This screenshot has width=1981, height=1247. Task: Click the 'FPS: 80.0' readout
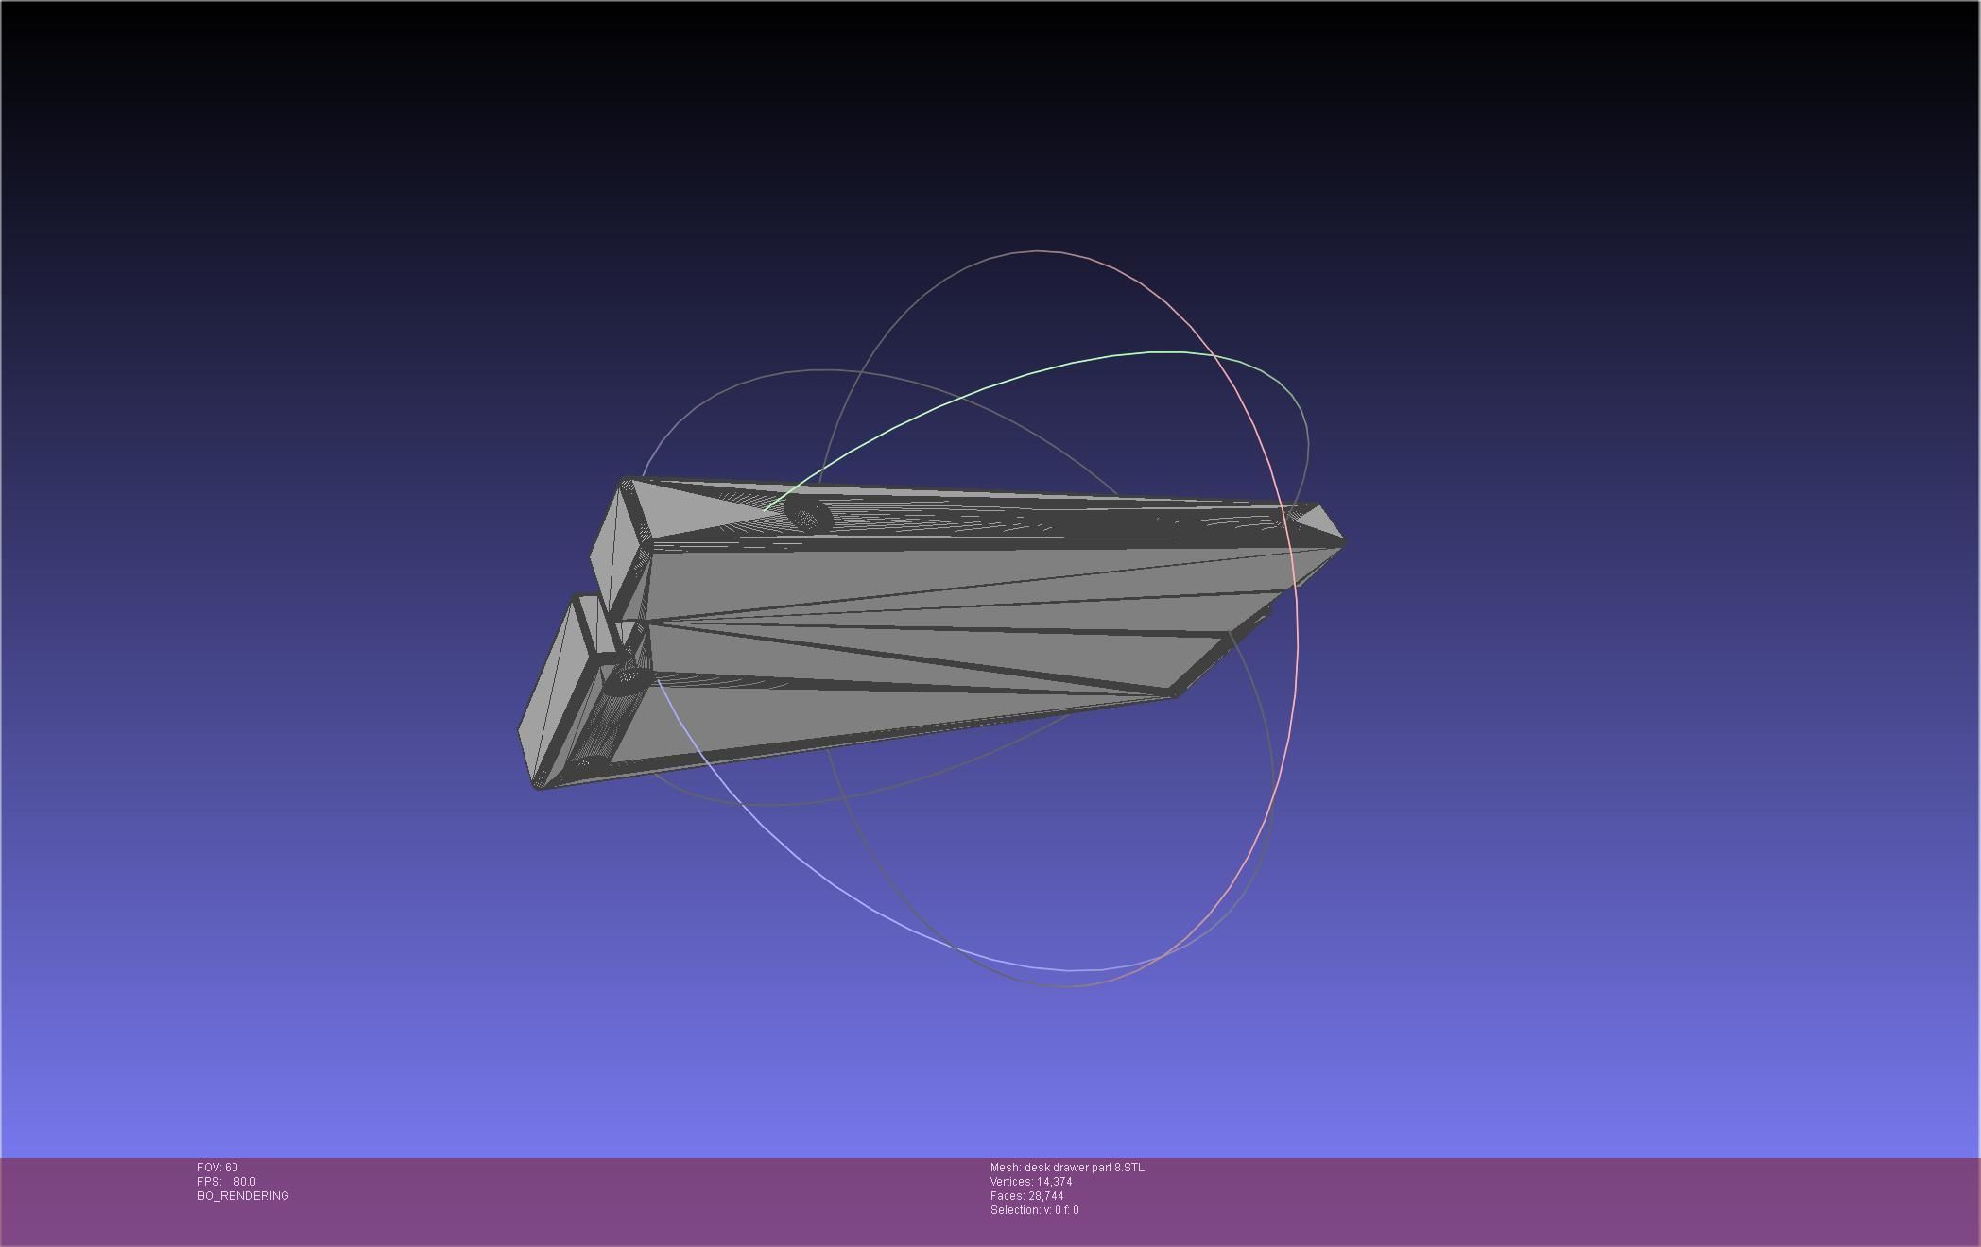pyautogui.click(x=227, y=1182)
